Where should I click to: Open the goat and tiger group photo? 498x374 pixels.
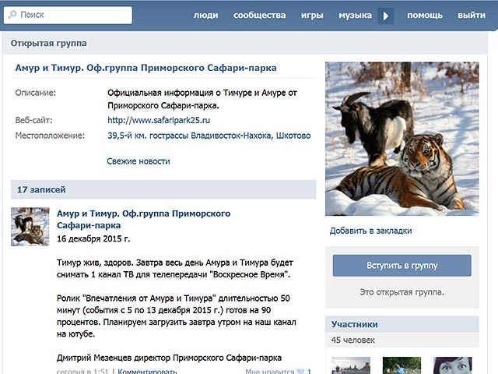(402, 138)
